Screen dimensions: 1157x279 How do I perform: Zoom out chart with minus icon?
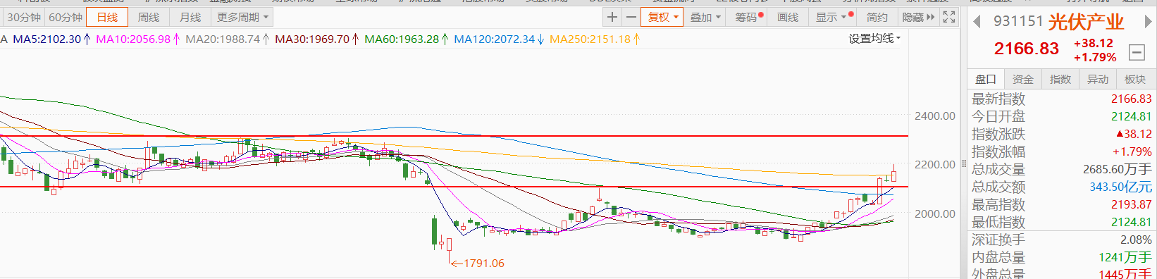(631, 17)
